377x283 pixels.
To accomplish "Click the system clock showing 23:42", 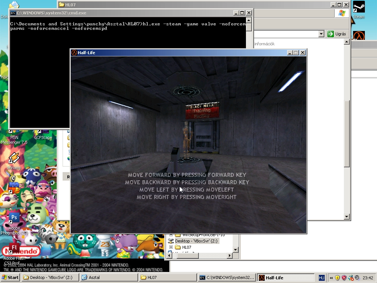I will 368,278.
